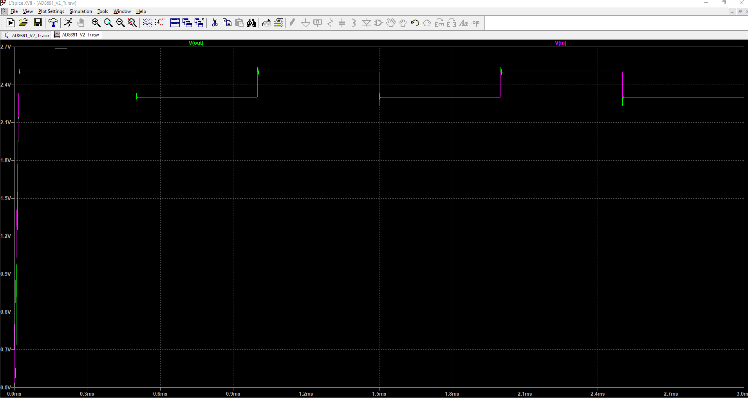Click the Cut scissors icon
748x398 pixels.
(x=215, y=23)
